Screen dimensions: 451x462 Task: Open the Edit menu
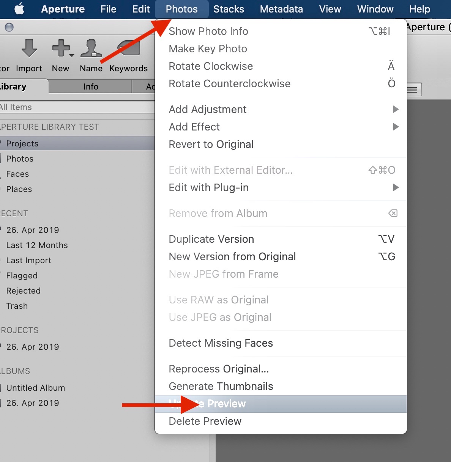point(141,9)
